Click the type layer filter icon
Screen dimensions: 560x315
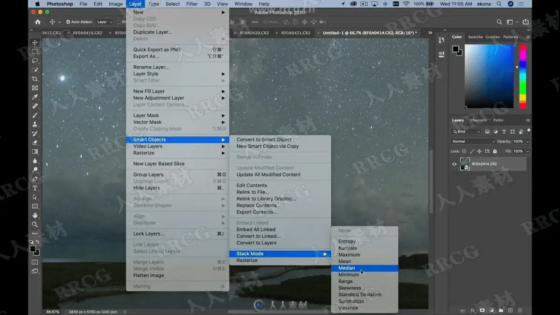[504, 132]
